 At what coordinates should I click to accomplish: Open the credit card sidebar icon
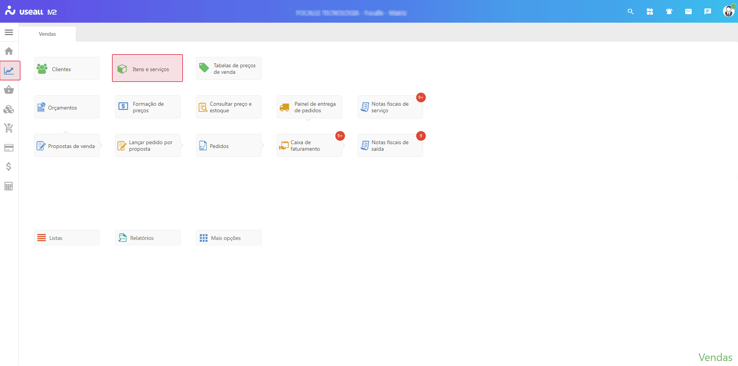pos(9,148)
